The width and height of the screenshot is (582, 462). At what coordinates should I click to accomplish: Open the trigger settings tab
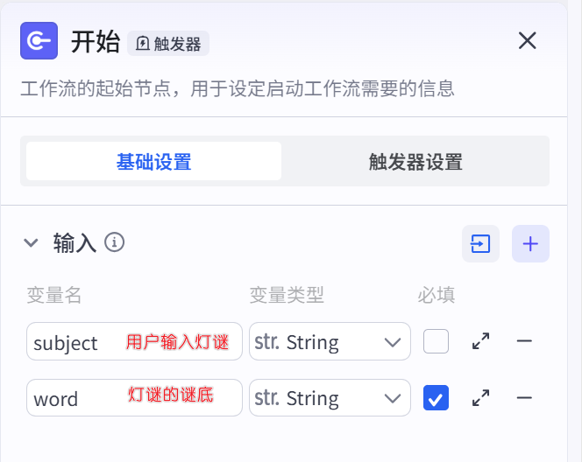[x=415, y=162]
